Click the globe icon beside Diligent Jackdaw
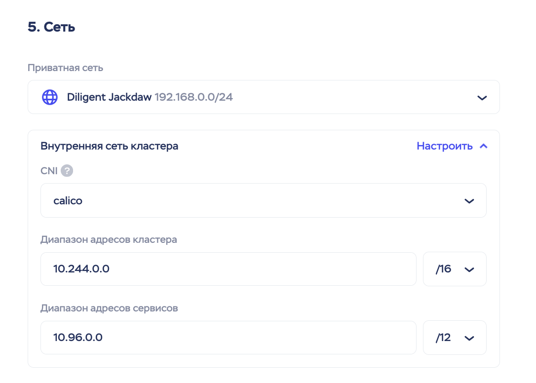 pos(50,97)
